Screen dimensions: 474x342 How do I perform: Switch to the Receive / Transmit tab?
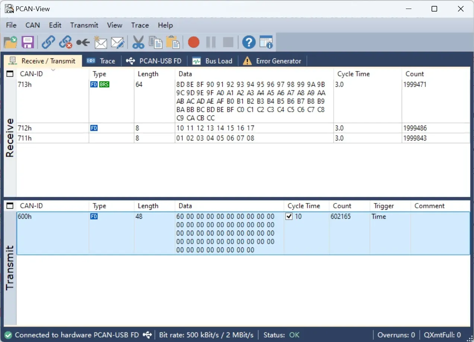(42, 61)
